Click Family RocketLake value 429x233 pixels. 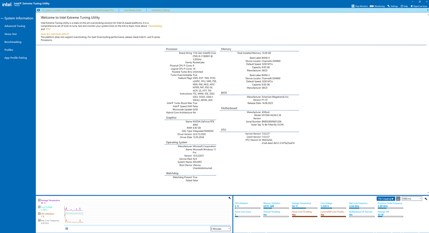(199, 62)
